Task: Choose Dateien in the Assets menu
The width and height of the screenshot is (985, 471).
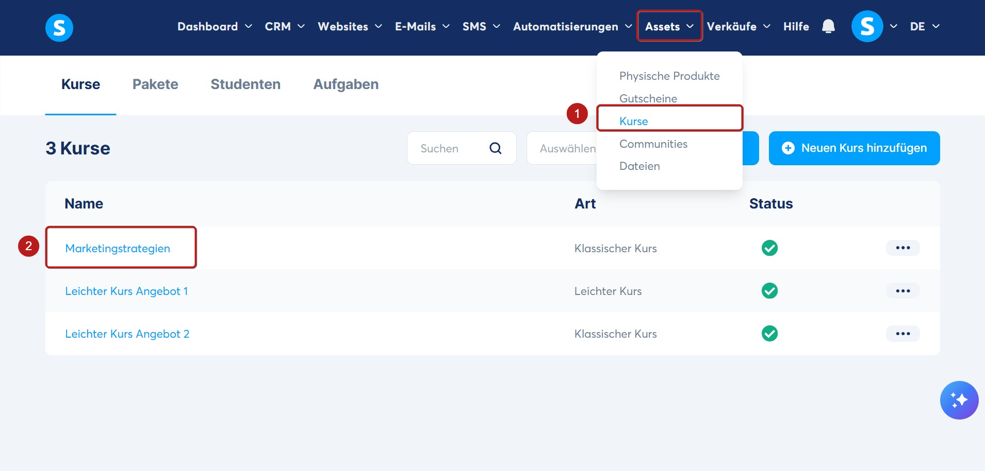Action: pos(639,166)
